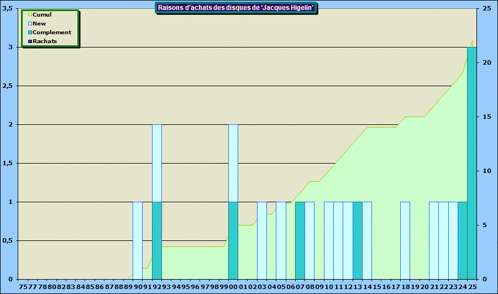The image size is (498, 294).
Task: Click the light New segment atop year 92 bar
Action: click(157, 163)
